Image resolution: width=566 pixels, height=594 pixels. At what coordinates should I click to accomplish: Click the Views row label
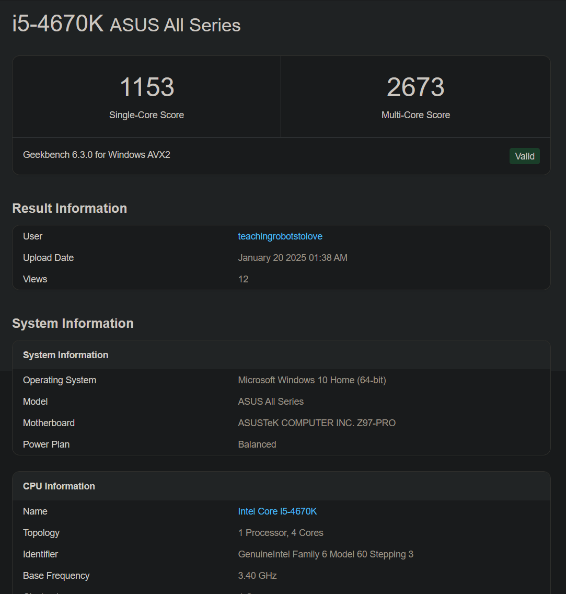tap(35, 279)
